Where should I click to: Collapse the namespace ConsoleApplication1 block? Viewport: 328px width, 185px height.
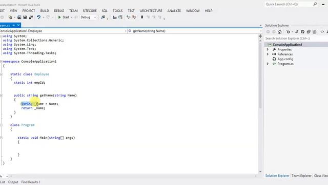click(x=1, y=62)
